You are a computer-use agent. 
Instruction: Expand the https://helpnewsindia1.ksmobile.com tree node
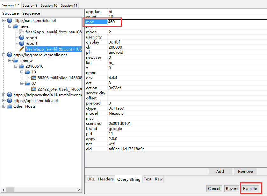click(x=4, y=95)
